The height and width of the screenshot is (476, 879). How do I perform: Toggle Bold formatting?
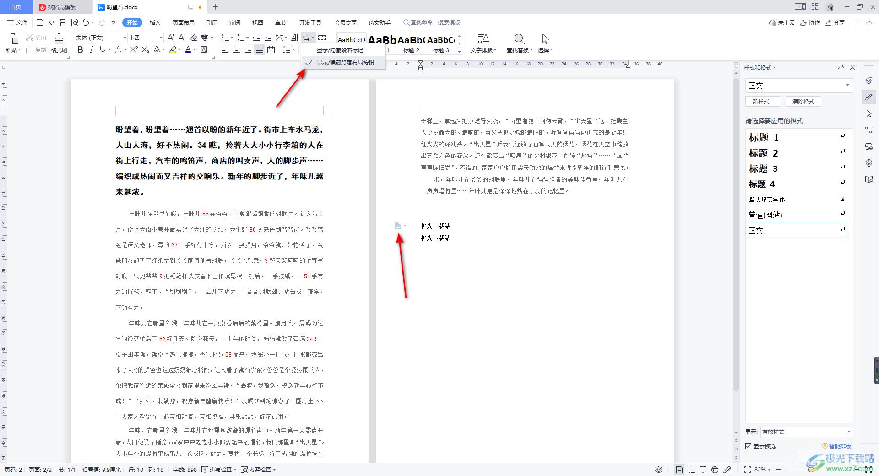(x=80, y=49)
